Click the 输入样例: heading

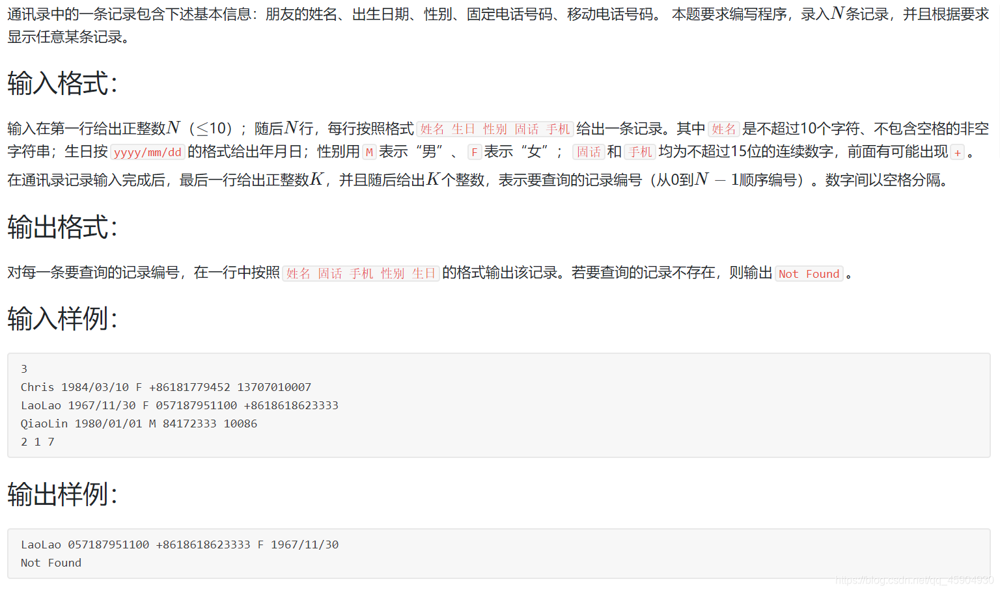tap(62, 319)
